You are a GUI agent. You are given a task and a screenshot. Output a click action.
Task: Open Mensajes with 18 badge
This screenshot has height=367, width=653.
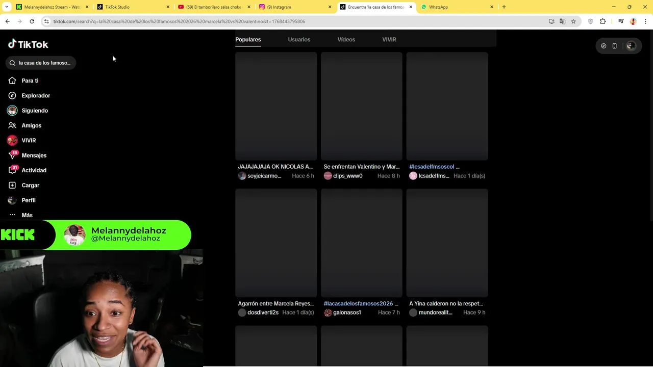click(28, 155)
